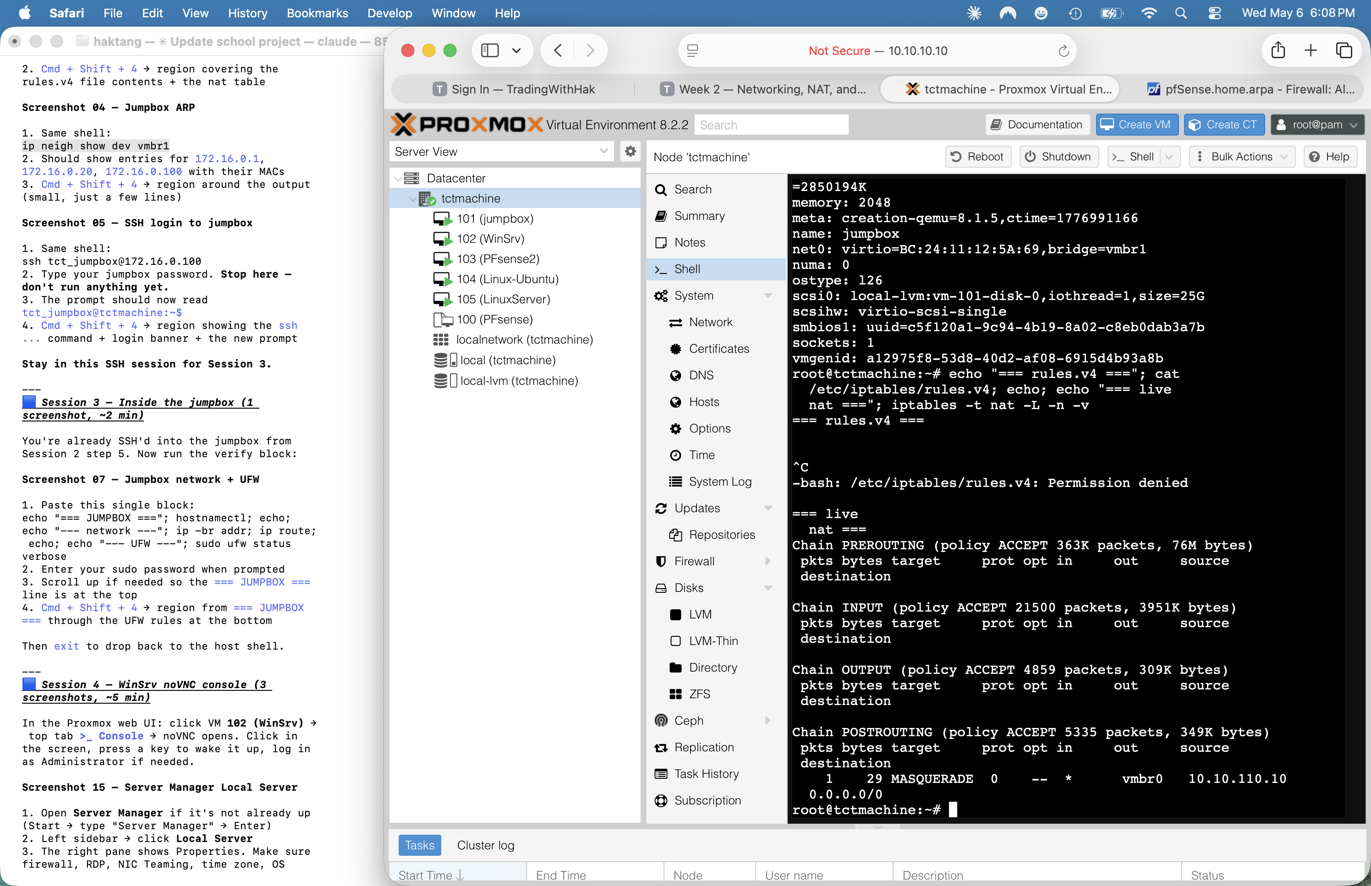Select VM 101 (jumpbox) in tree
The width and height of the screenshot is (1371, 886).
495,219
